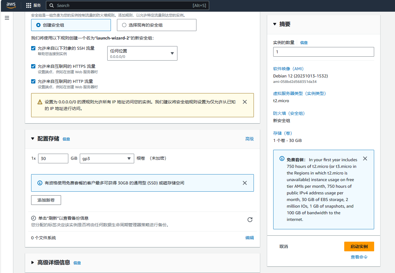The image size is (395, 273).
Task: Click the 30 GiB storage size field
Action: pyautogui.click(x=53, y=158)
